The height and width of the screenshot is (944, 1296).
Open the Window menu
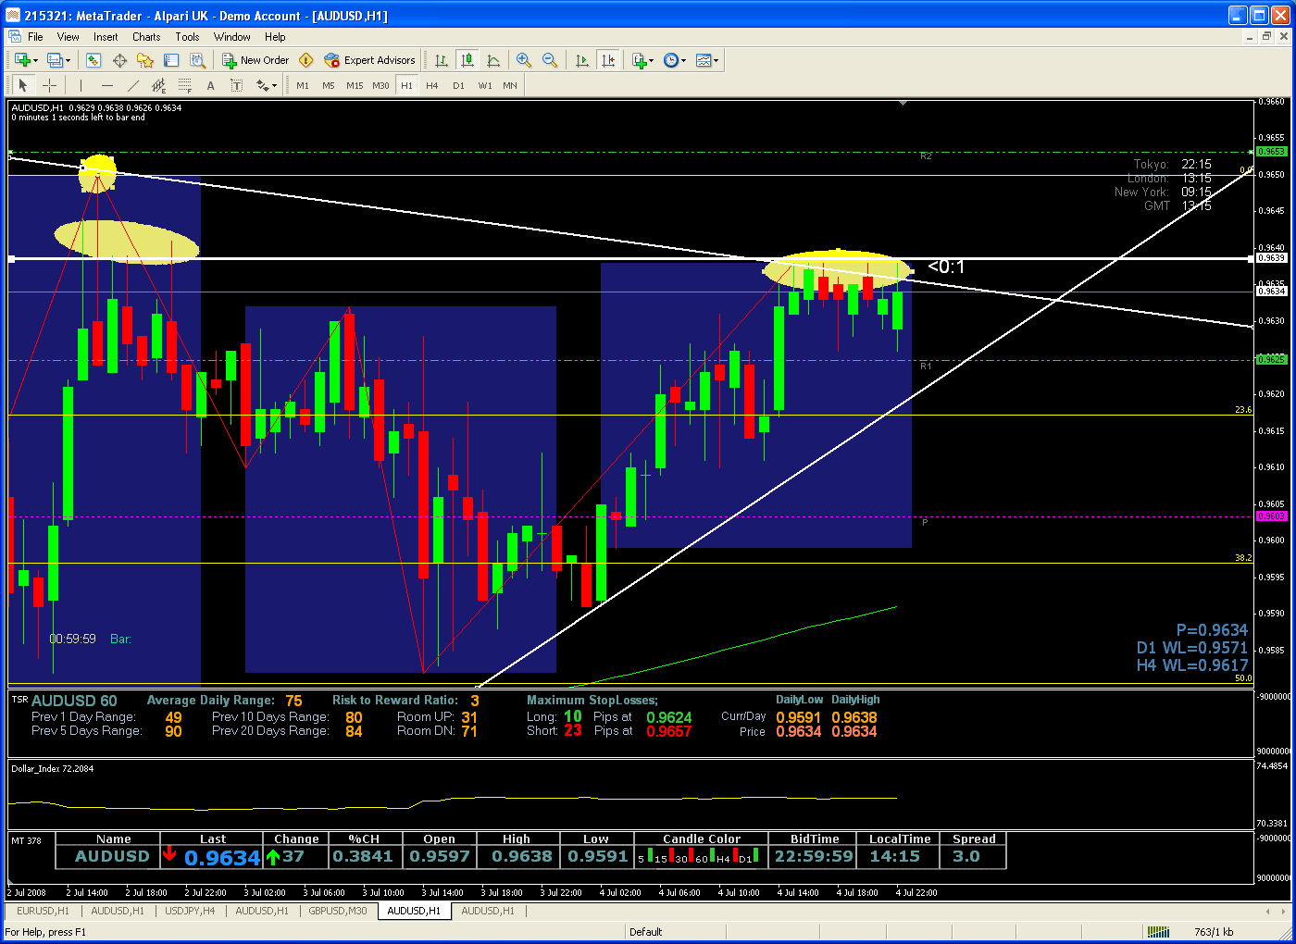coord(231,37)
